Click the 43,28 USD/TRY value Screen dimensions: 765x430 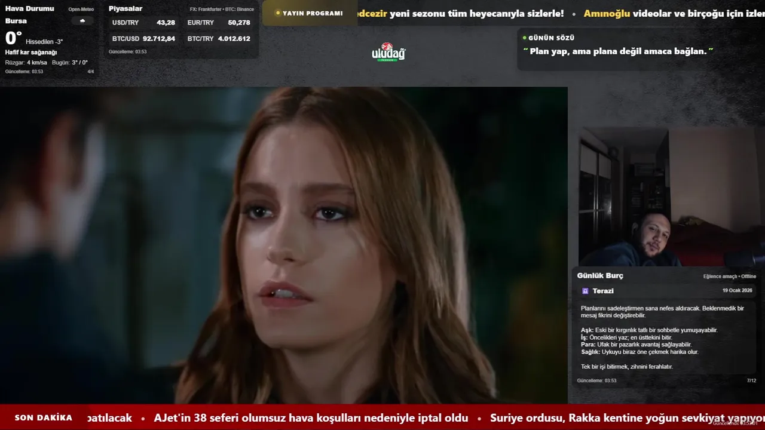[x=166, y=23]
